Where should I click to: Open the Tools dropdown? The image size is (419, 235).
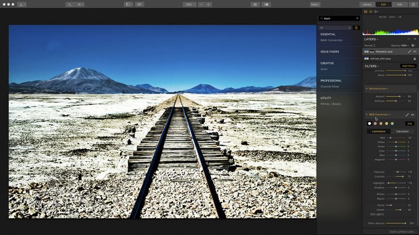pyautogui.click(x=315, y=4)
